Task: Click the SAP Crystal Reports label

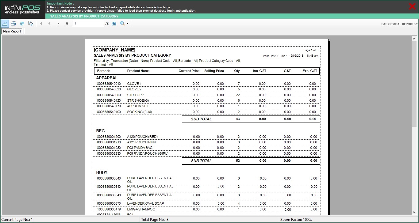Action: (x=399, y=24)
